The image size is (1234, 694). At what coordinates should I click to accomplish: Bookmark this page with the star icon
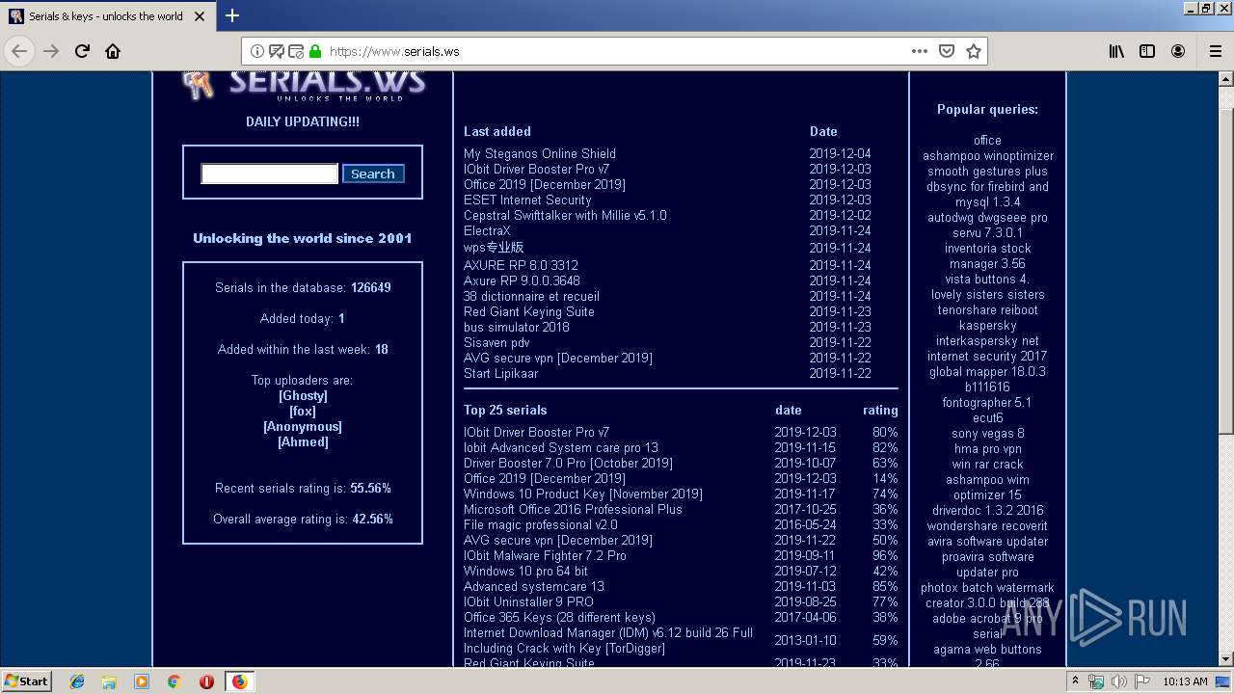pyautogui.click(x=974, y=51)
